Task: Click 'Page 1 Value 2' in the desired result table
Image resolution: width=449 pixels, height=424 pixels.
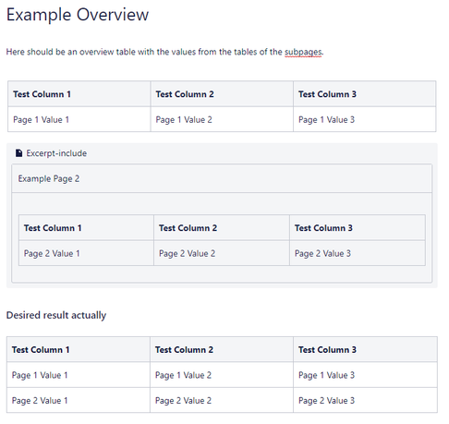Action: point(222,375)
